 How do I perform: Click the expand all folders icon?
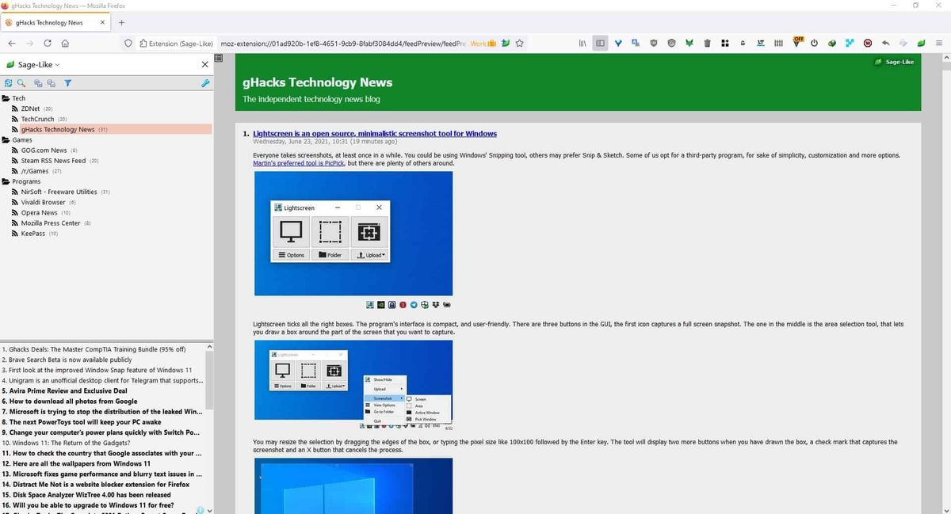[38, 82]
